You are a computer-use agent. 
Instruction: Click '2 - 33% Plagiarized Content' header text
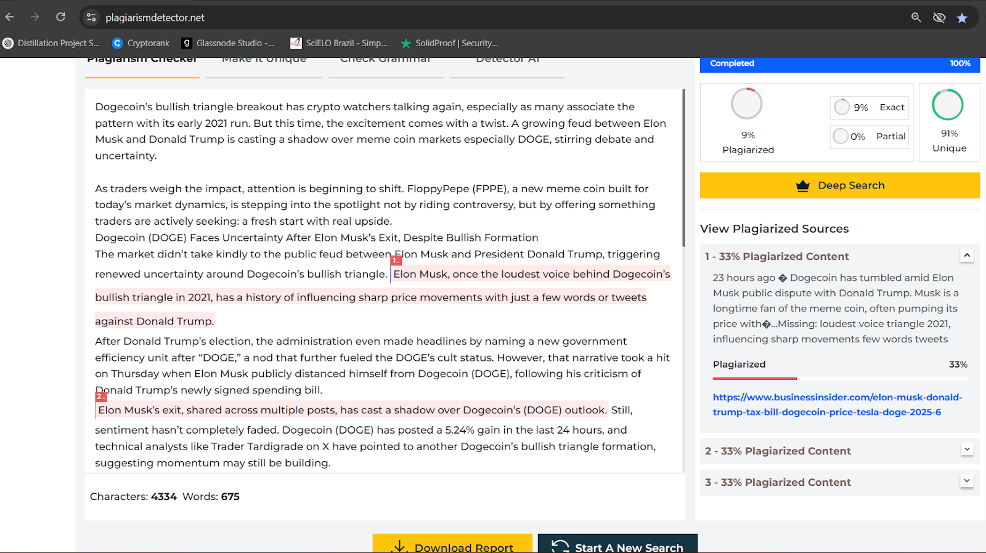point(778,451)
